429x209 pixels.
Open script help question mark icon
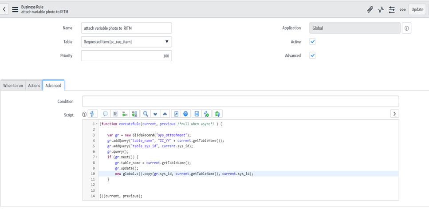pos(84,114)
